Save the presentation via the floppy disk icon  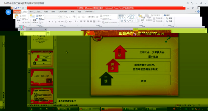click(15, 8)
